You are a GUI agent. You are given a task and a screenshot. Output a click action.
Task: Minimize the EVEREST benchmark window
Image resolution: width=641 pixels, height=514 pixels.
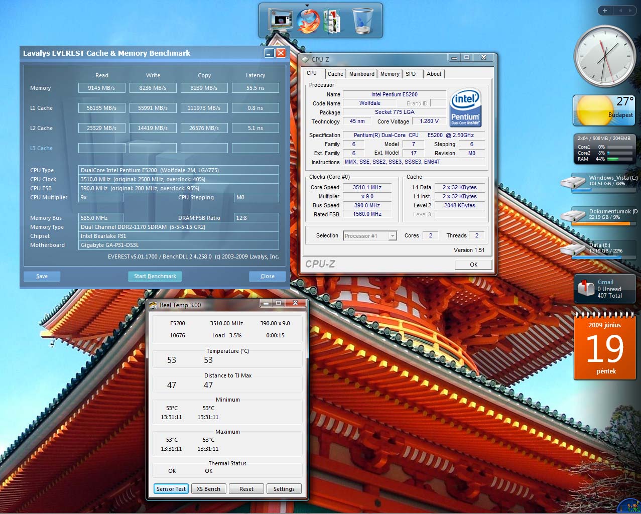[269, 53]
